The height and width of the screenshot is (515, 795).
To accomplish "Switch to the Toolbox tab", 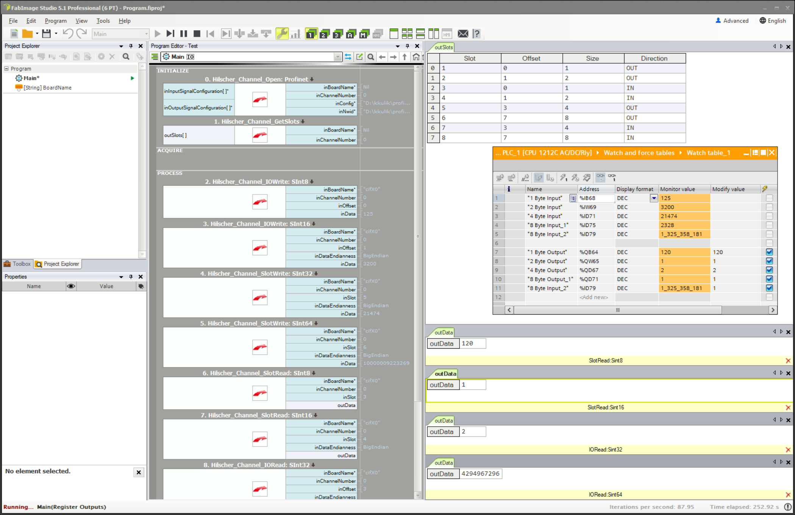I will pos(17,264).
